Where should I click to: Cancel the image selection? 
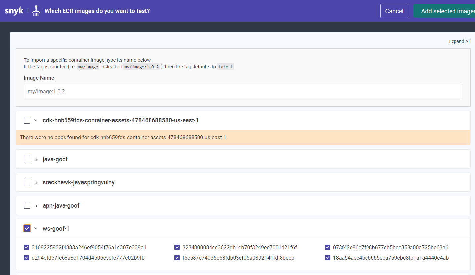tap(394, 11)
